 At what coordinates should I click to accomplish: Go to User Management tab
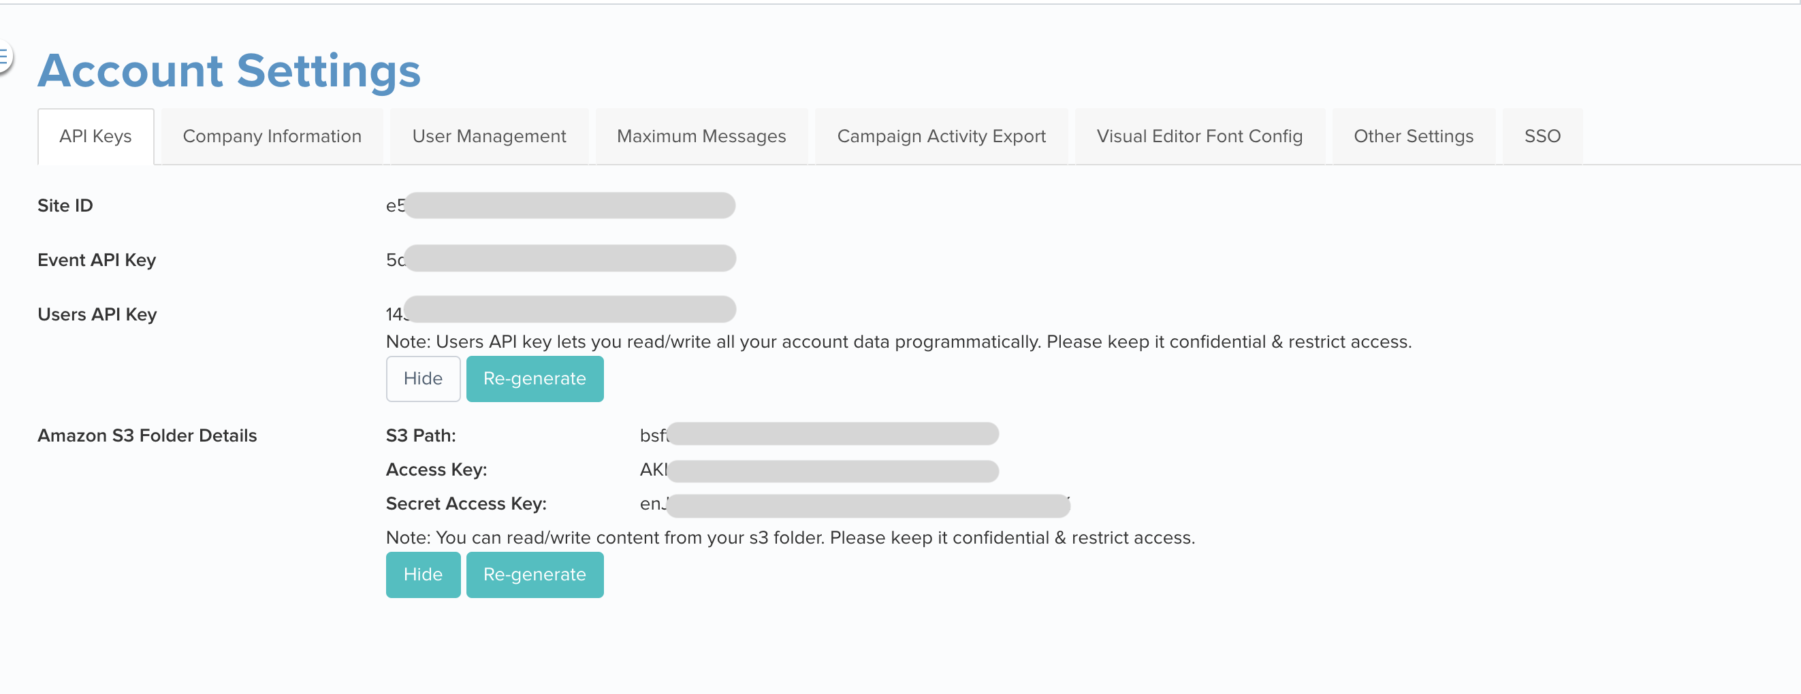coord(489,136)
